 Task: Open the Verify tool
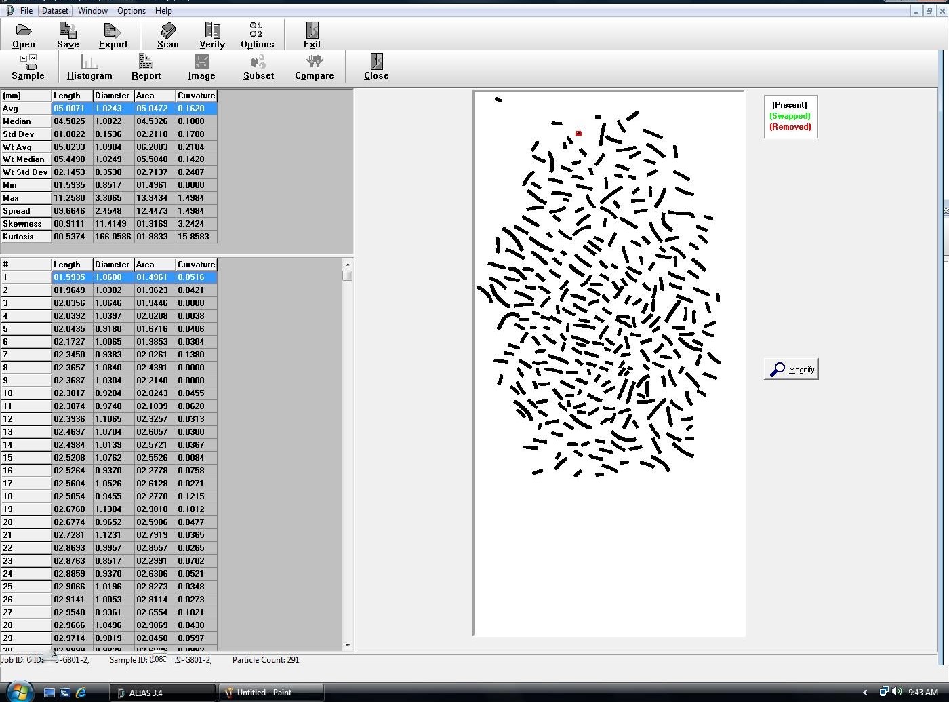tap(212, 35)
